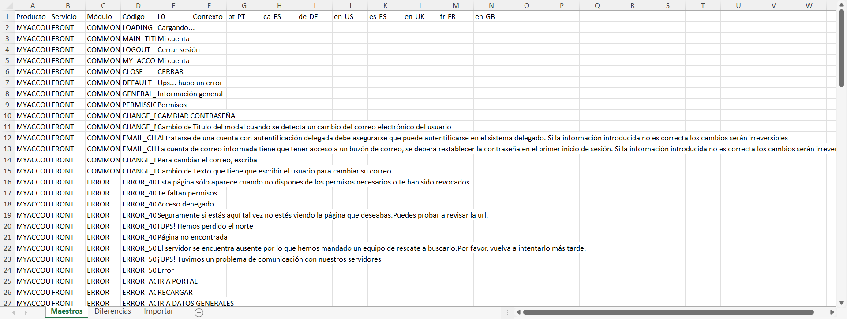Select the cell 'Error' in row 24
The height and width of the screenshot is (319, 847).
pyautogui.click(x=174, y=270)
